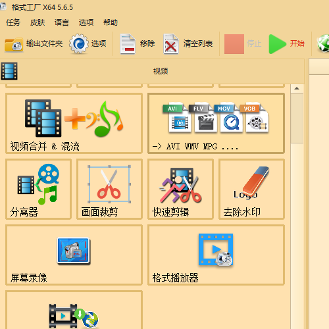Click the MOV format file icon
The height and width of the screenshot is (329, 329).
228,118
